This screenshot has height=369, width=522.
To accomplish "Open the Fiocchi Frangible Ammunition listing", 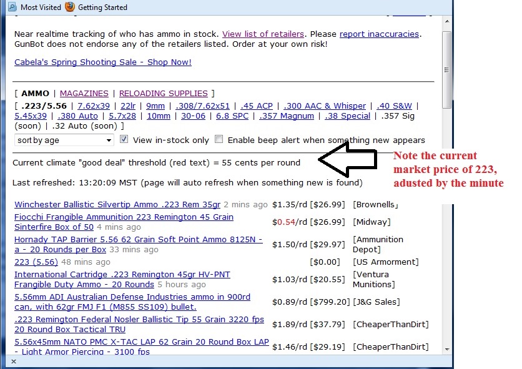I will pos(124,217).
